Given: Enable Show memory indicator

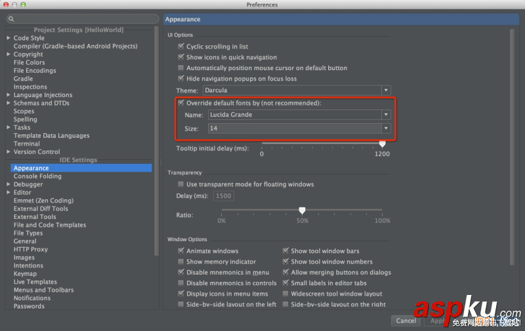Looking at the screenshot, I should pyautogui.click(x=181, y=261).
